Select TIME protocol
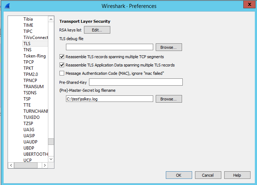Viewport: 257px width, 185px height. pyautogui.click(x=28, y=25)
